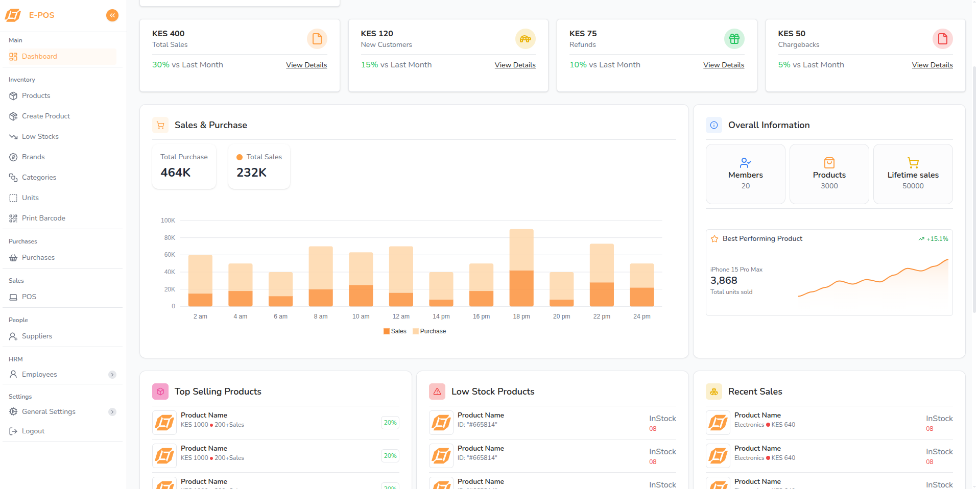The width and height of the screenshot is (977, 489).
Task: Click the Total Purchase 464K card
Action: tap(184, 166)
